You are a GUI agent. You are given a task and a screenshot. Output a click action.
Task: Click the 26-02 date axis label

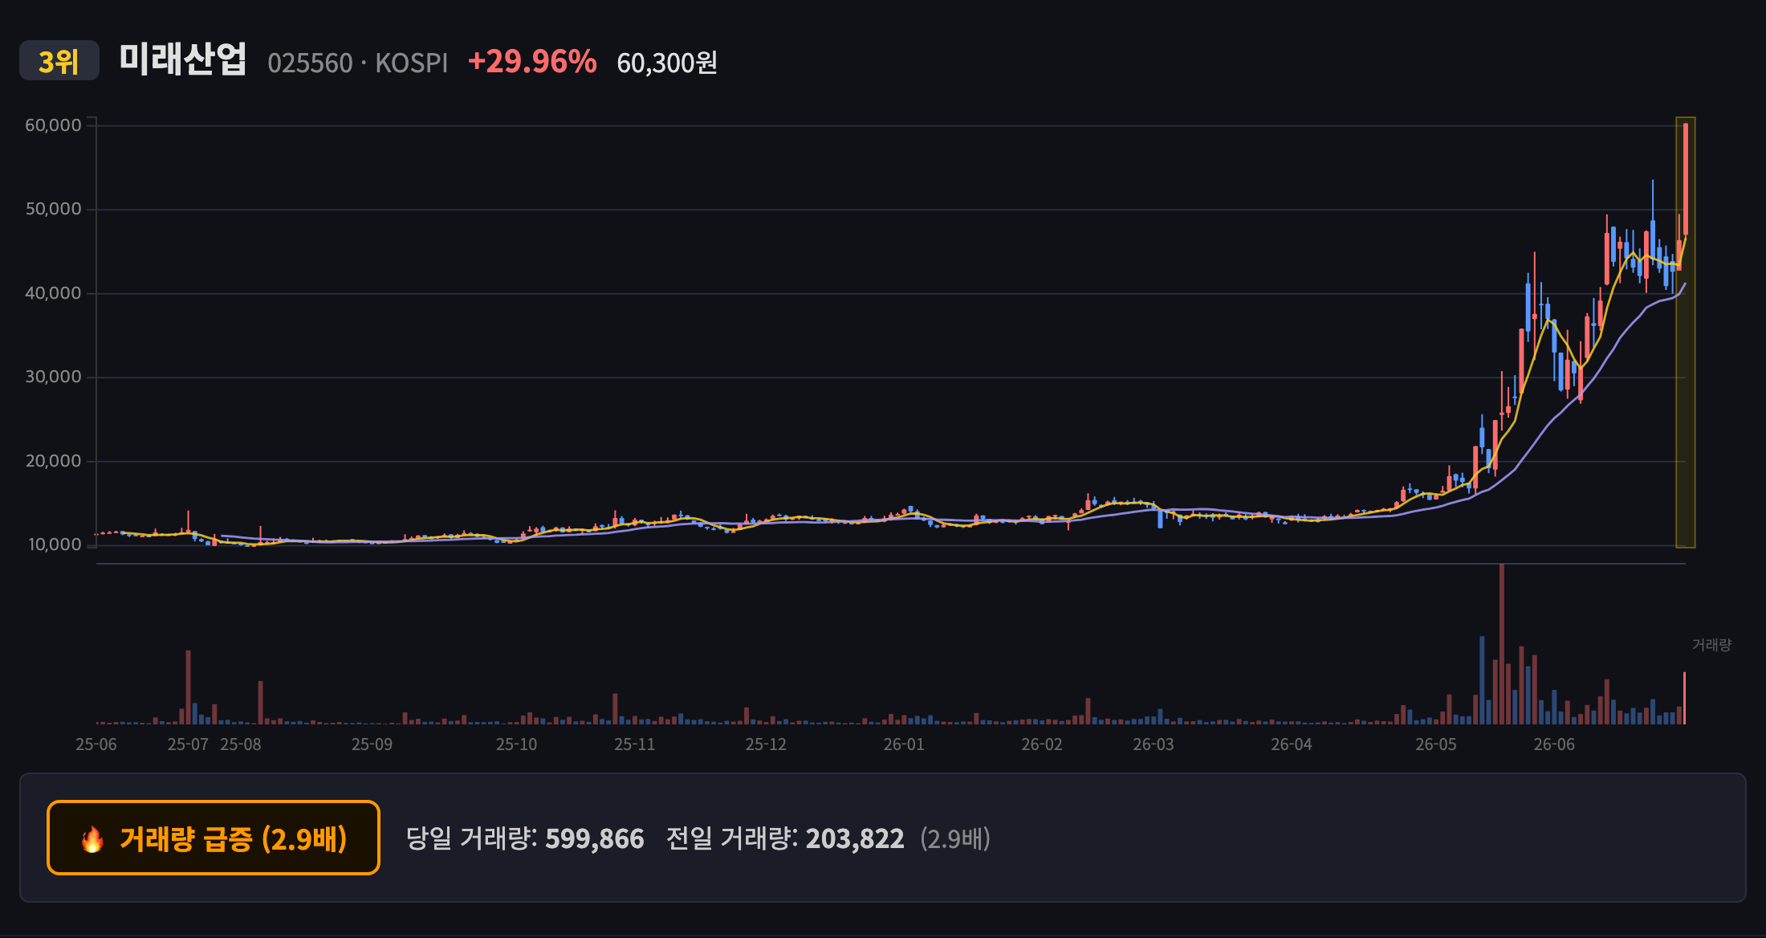(1042, 744)
